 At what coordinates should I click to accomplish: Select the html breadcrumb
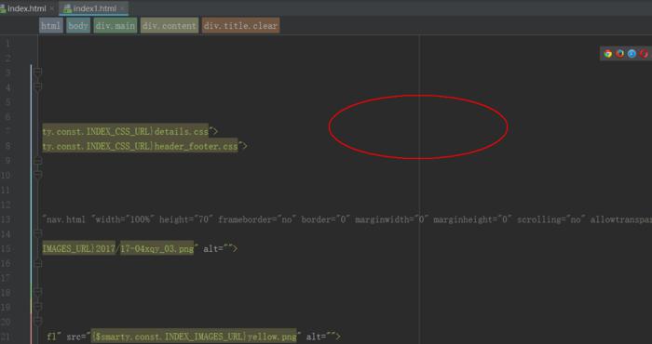pyautogui.click(x=50, y=26)
